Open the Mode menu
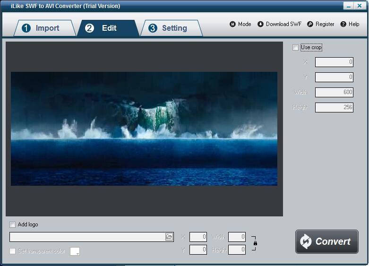 point(240,24)
